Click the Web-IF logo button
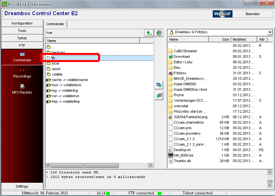Viewport: 275px width, 196px height. pos(223,14)
